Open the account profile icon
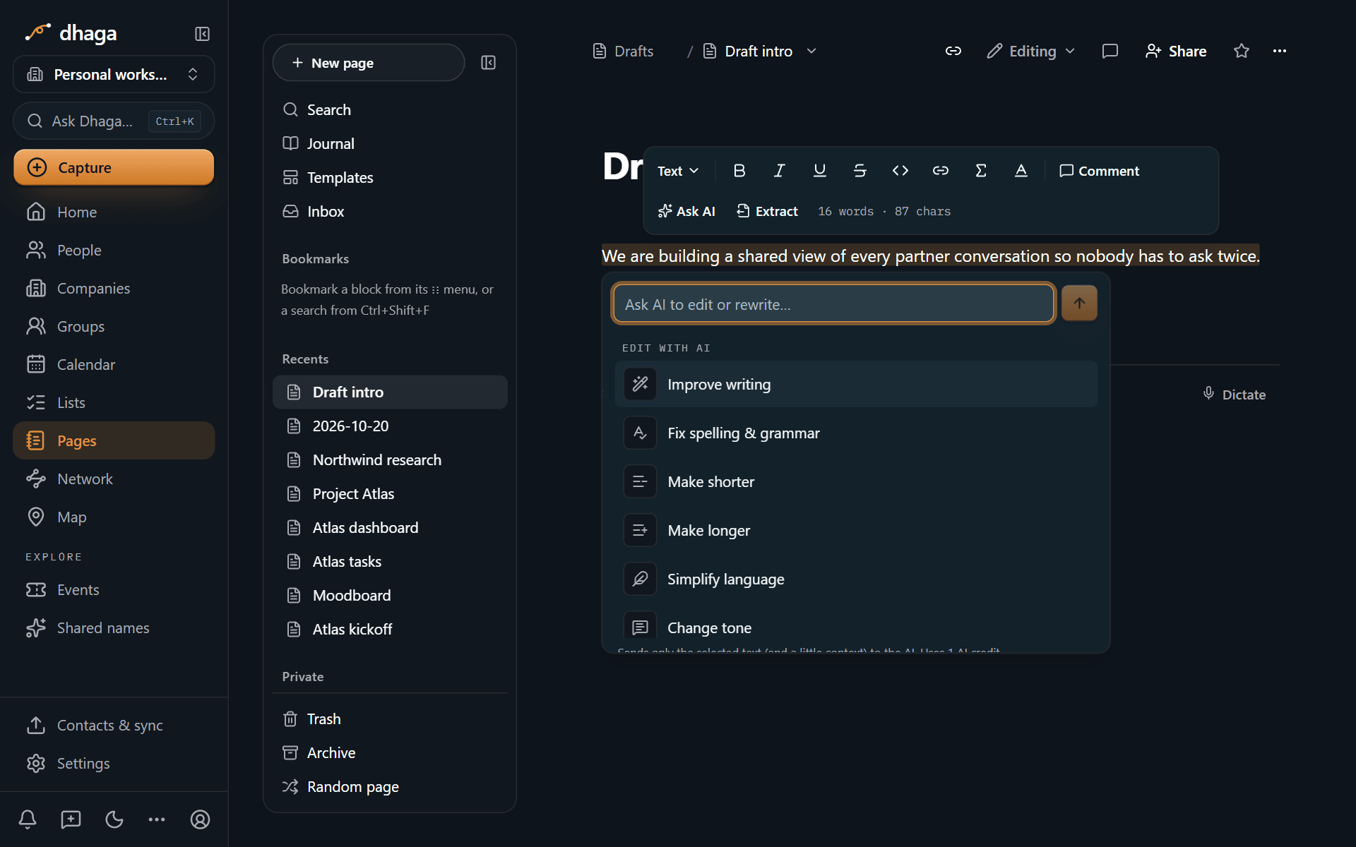The height and width of the screenshot is (847, 1356). [200, 819]
